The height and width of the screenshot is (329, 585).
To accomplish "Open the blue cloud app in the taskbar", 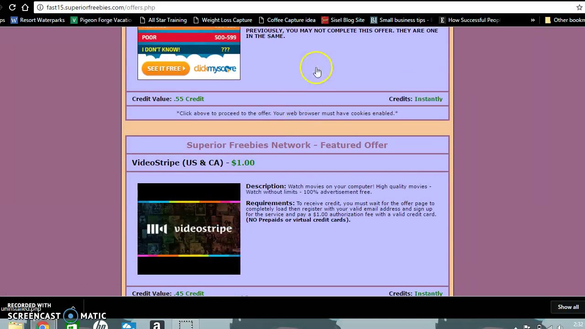I will click(x=128, y=325).
